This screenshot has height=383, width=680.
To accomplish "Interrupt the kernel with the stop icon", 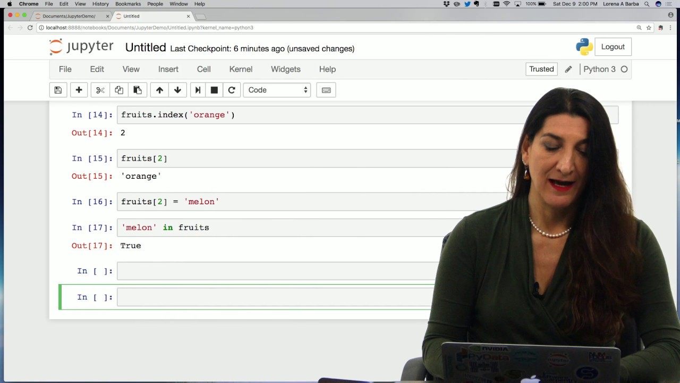I will 214,90.
